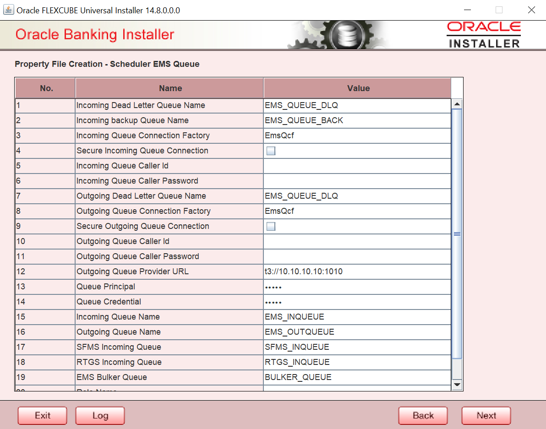Minimize the installer window
This screenshot has width=546, height=429.
coord(467,10)
